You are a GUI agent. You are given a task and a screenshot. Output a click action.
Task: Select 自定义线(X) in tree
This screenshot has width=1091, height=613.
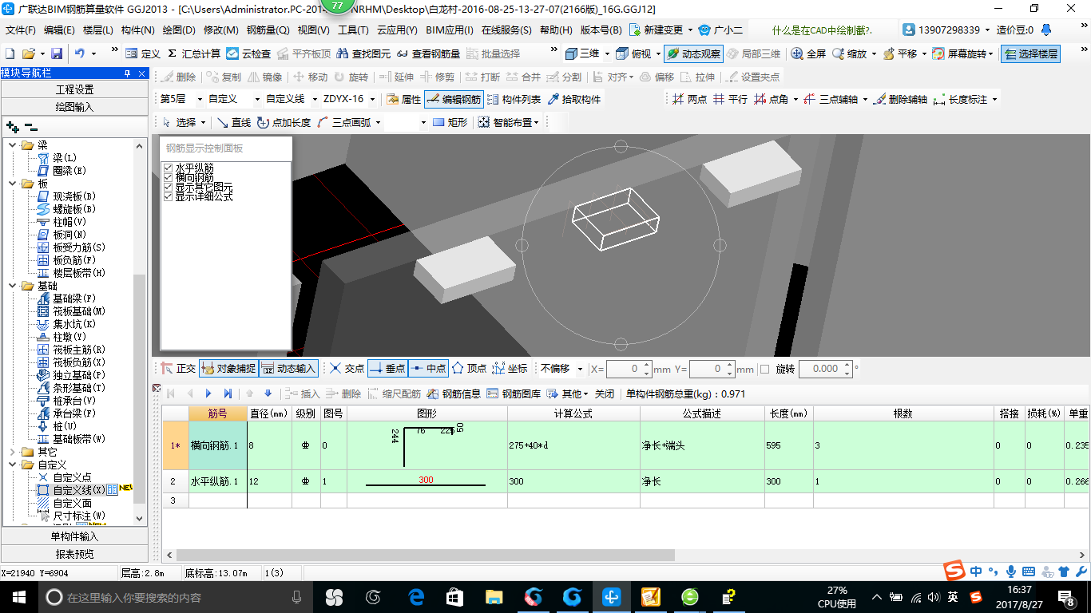click(x=78, y=490)
